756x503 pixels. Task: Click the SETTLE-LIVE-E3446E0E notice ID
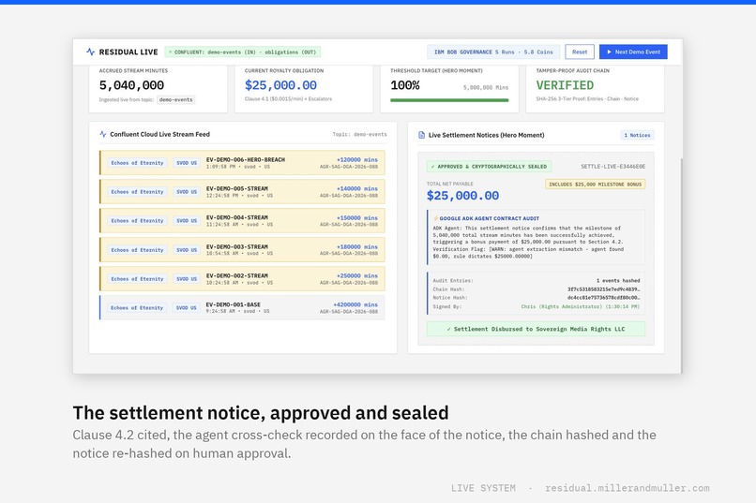(x=612, y=167)
